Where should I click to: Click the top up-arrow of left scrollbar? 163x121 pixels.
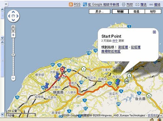coord(2,9)
